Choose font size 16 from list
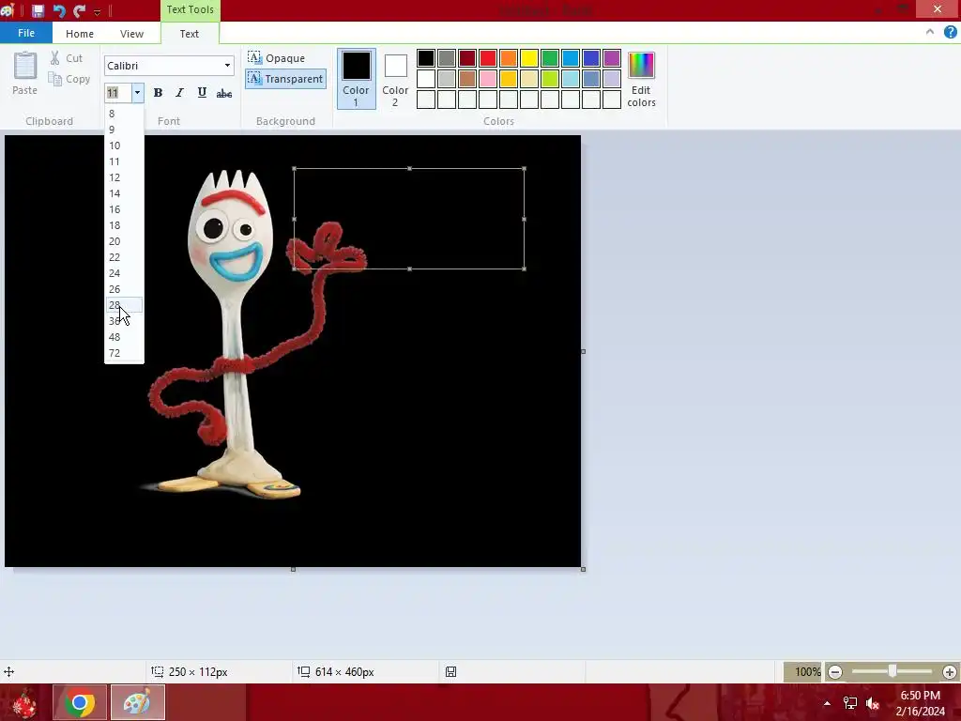 pyautogui.click(x=125, y=209)
